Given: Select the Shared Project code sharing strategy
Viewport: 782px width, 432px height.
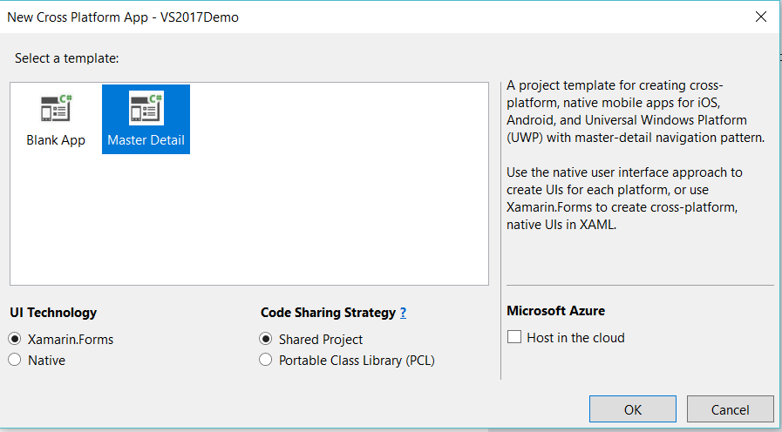Looking at the screenshot, I should coord(266,340).
